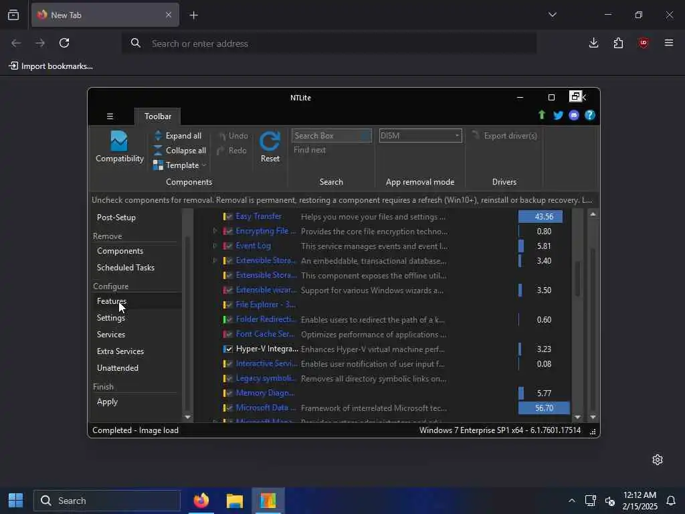Image resolution: width=685 pixels, height=514 pixels.
Task: Open File Explorer from the taskbar
Action: (235, 501)
